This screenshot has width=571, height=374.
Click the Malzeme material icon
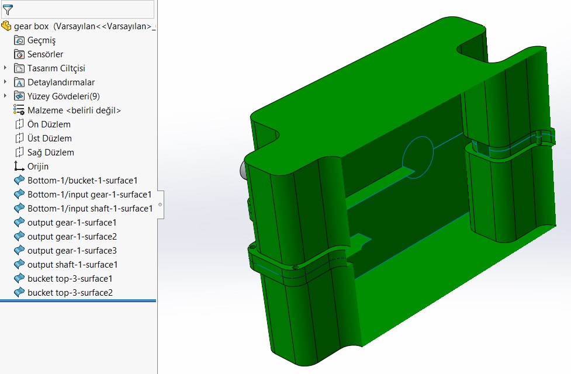point(19,110)
